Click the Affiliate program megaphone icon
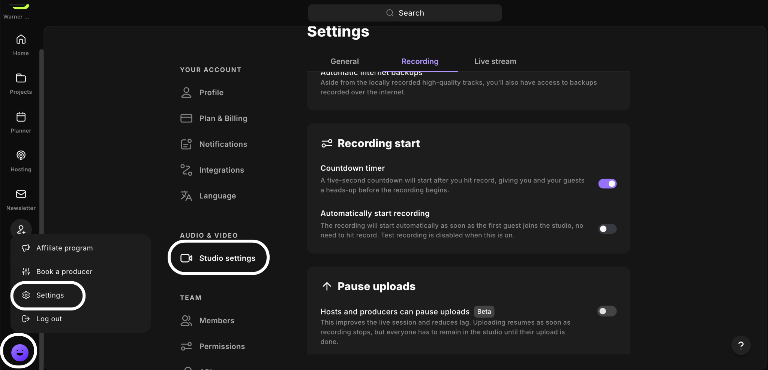768x370 pixels. tap(26, 248)
